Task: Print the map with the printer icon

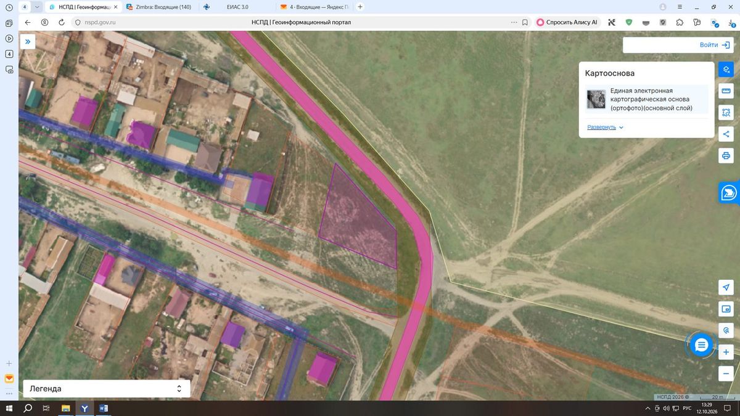Action: 726,155
